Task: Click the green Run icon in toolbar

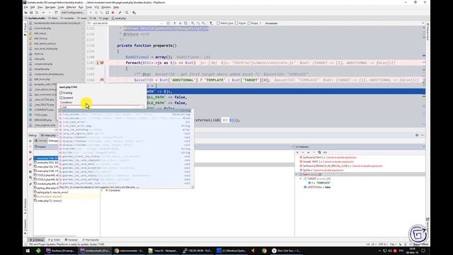Action: coord(91,13)
